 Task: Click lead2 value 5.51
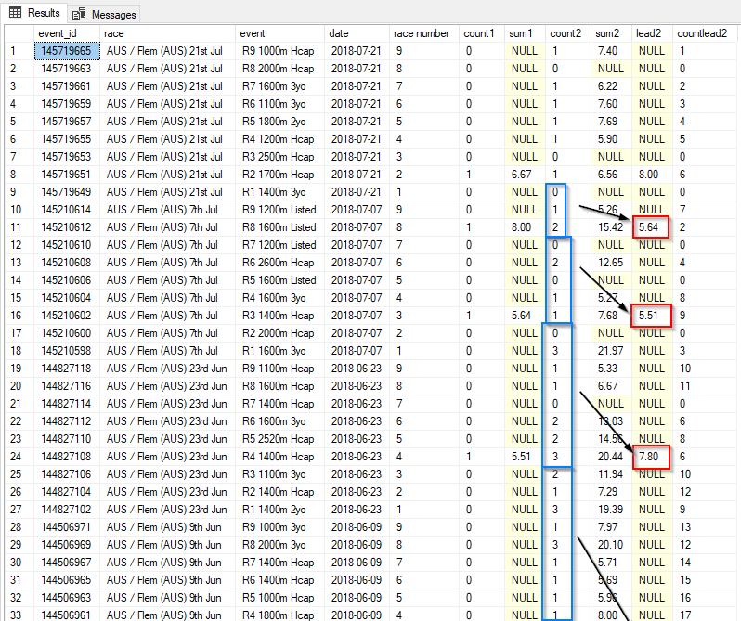(652, 316)
